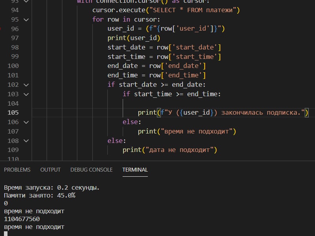Click terminal output 1104677560
The width and height of the screenshot is (315, 236).
(22, 219)
